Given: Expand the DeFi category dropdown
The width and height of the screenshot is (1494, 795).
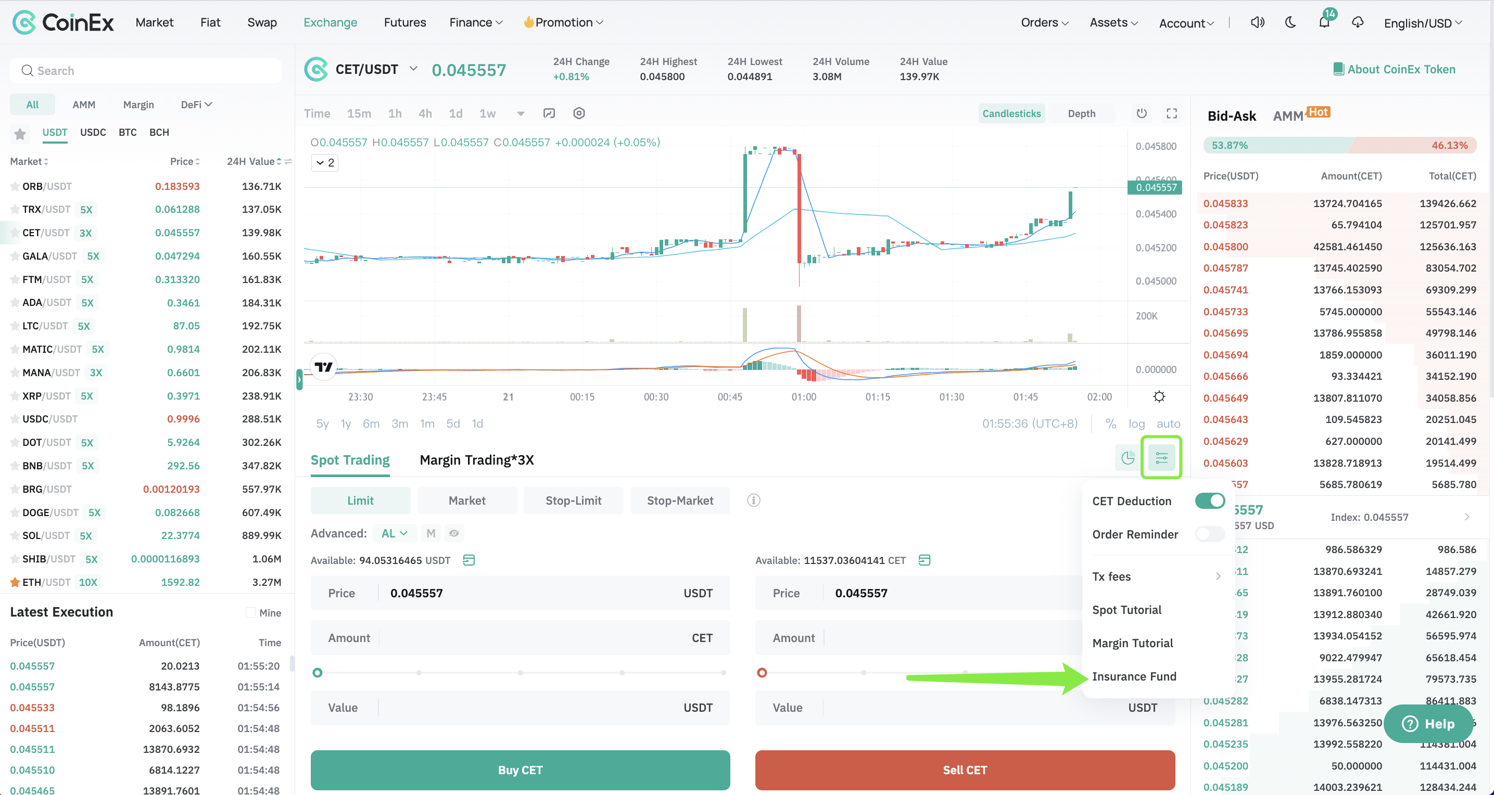Looking at the screenshot, I should click(196, 105).
